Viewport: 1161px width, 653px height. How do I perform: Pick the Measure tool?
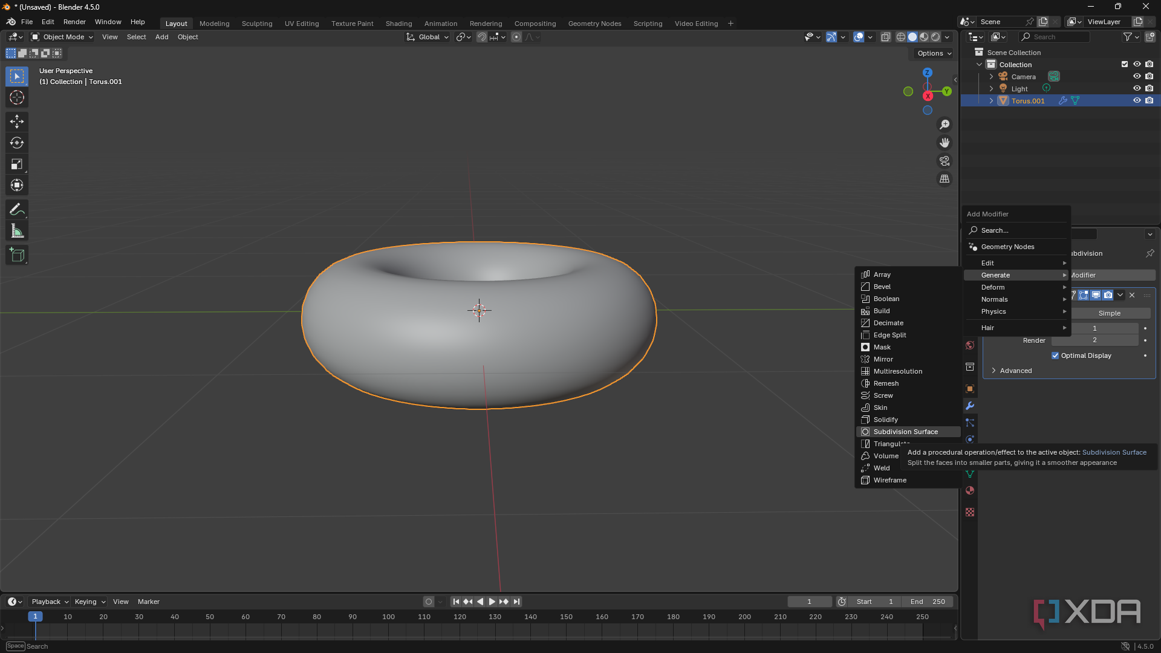[x=17, y=231]
